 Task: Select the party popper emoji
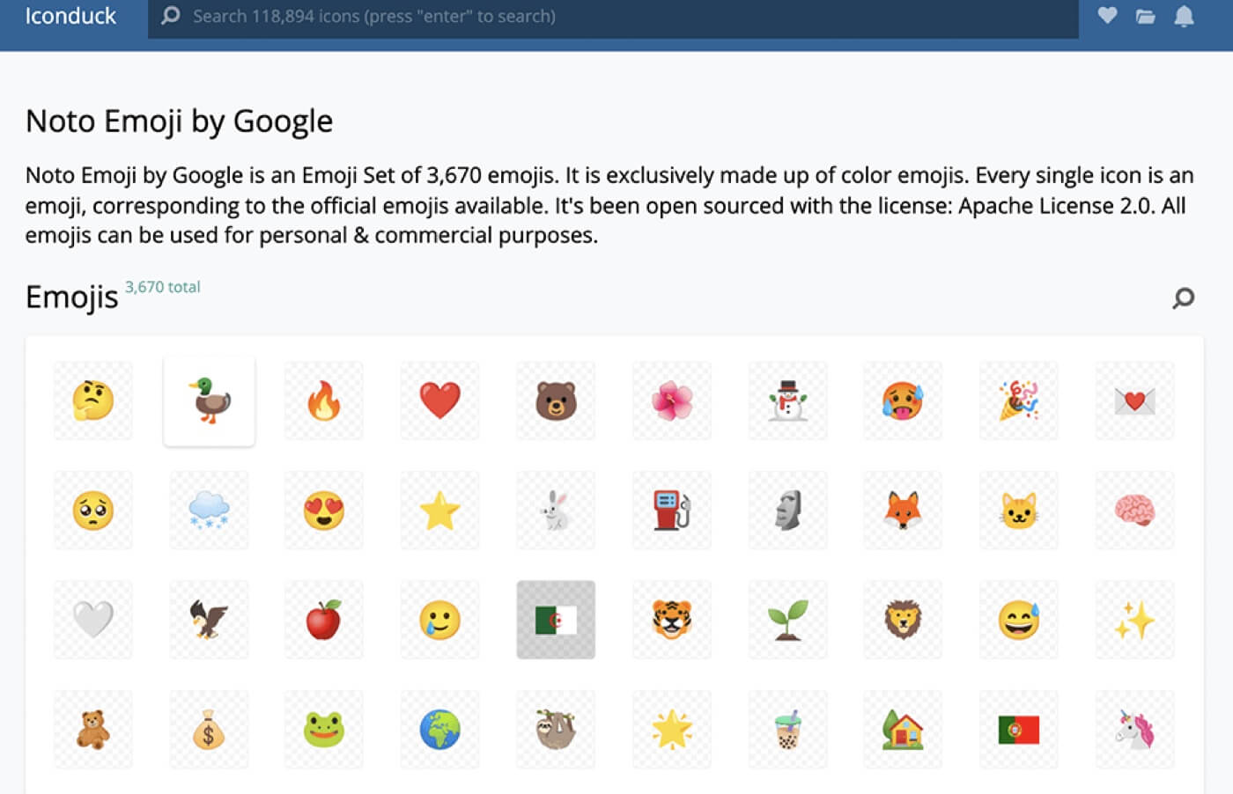[1019, 401]
